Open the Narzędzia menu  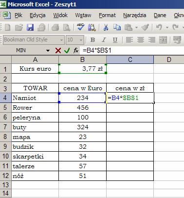135,15
